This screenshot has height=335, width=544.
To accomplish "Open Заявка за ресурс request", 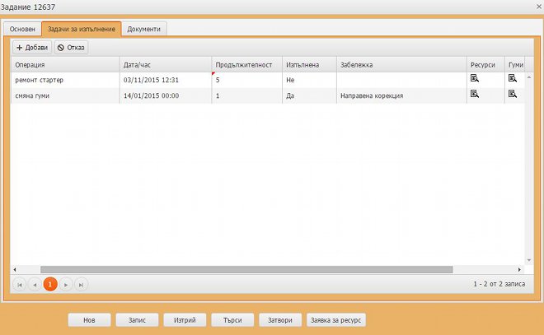I will [x=336, y=320].
